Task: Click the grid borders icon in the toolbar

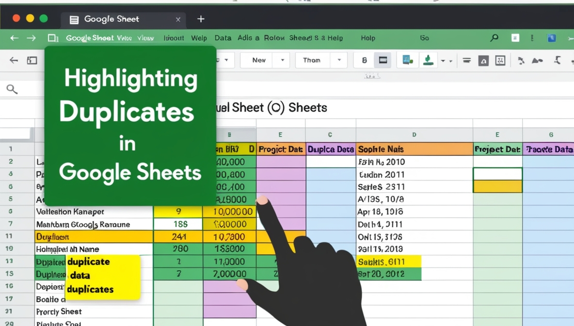Action: [x=500, y=61]
